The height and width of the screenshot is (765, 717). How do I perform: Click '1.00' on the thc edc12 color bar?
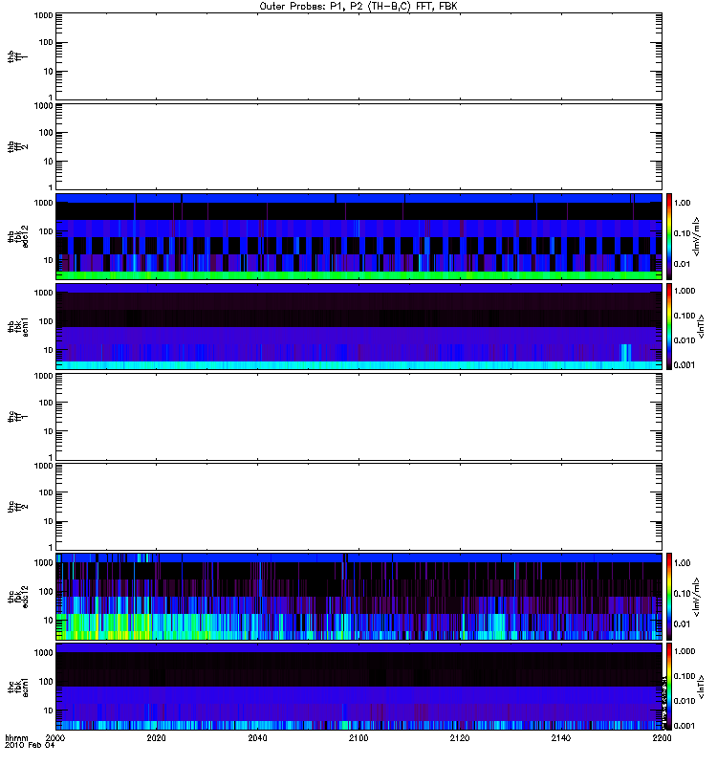[683, 563]
